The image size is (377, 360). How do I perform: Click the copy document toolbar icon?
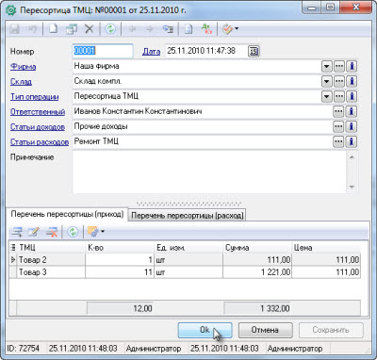pos(72,29)
